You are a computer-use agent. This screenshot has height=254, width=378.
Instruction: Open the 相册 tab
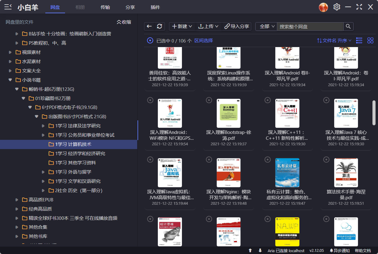tap(80, 7)
